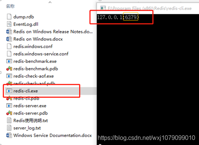This screenshot has height=145, width=199.
Task: Click the sort arrow above the 名称 column
Action: coord(50,2)
